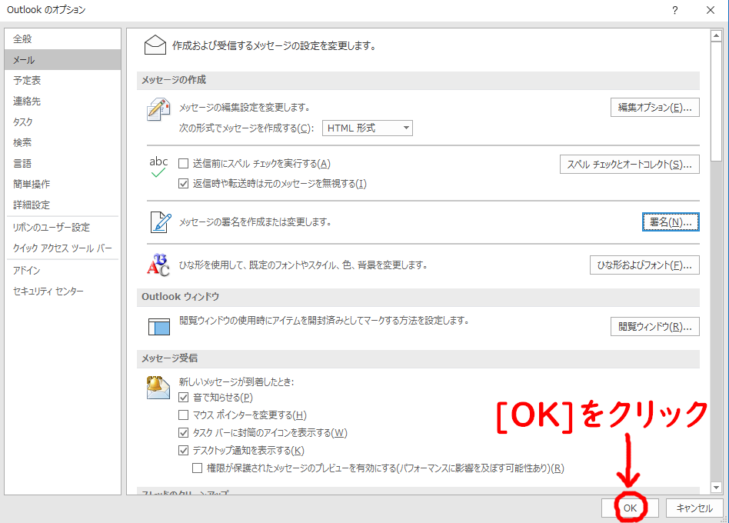Click the vertical scrollbar thumb
The width and height of the screenshot is (729, 523).
[716, 102]
